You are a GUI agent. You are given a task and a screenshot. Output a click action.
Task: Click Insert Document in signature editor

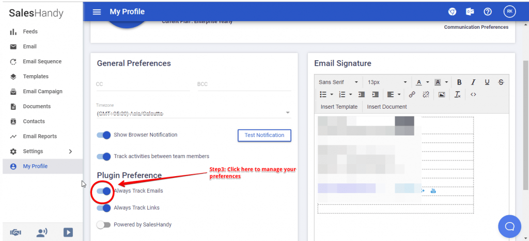[x=386, y=107]
